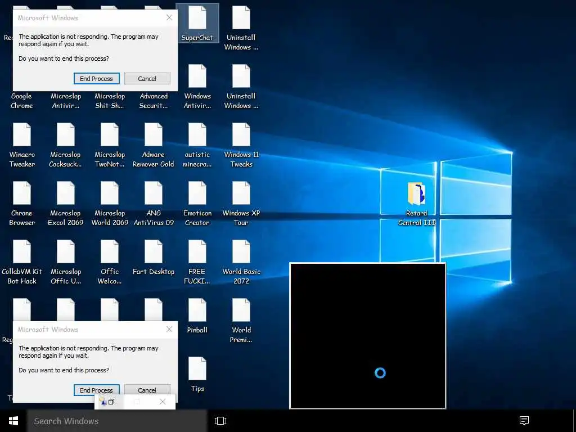Image resolution: width=576 pixels, height=432 pixels.
Task: Open the Google Chrome desktop shortcut
Action: [22, 101]
